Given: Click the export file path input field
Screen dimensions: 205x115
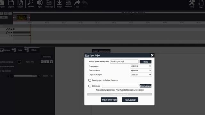Looking at the screenshot, I should [124, 62].
